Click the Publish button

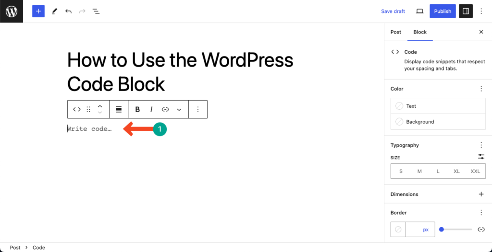click(x=443, y=11)
